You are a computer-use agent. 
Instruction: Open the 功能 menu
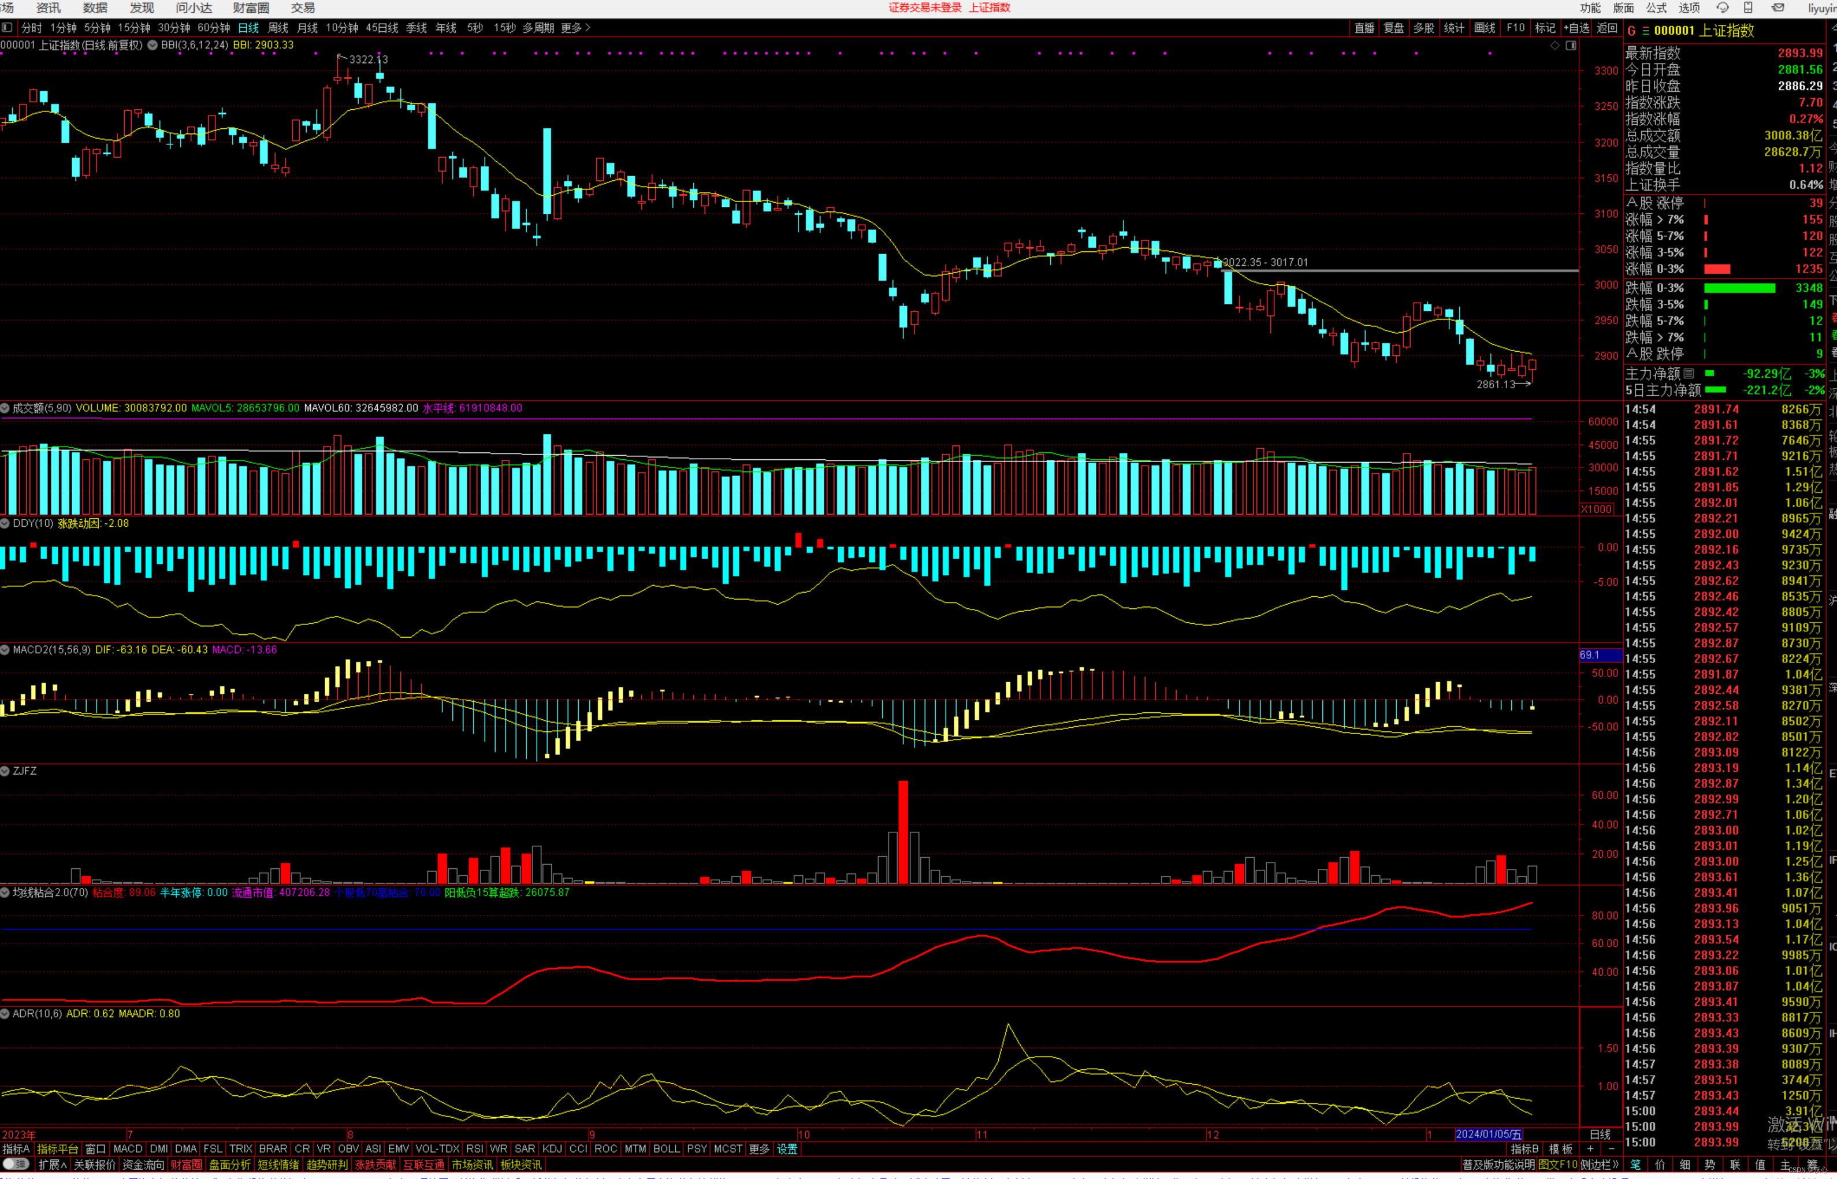click(1590, 8)
